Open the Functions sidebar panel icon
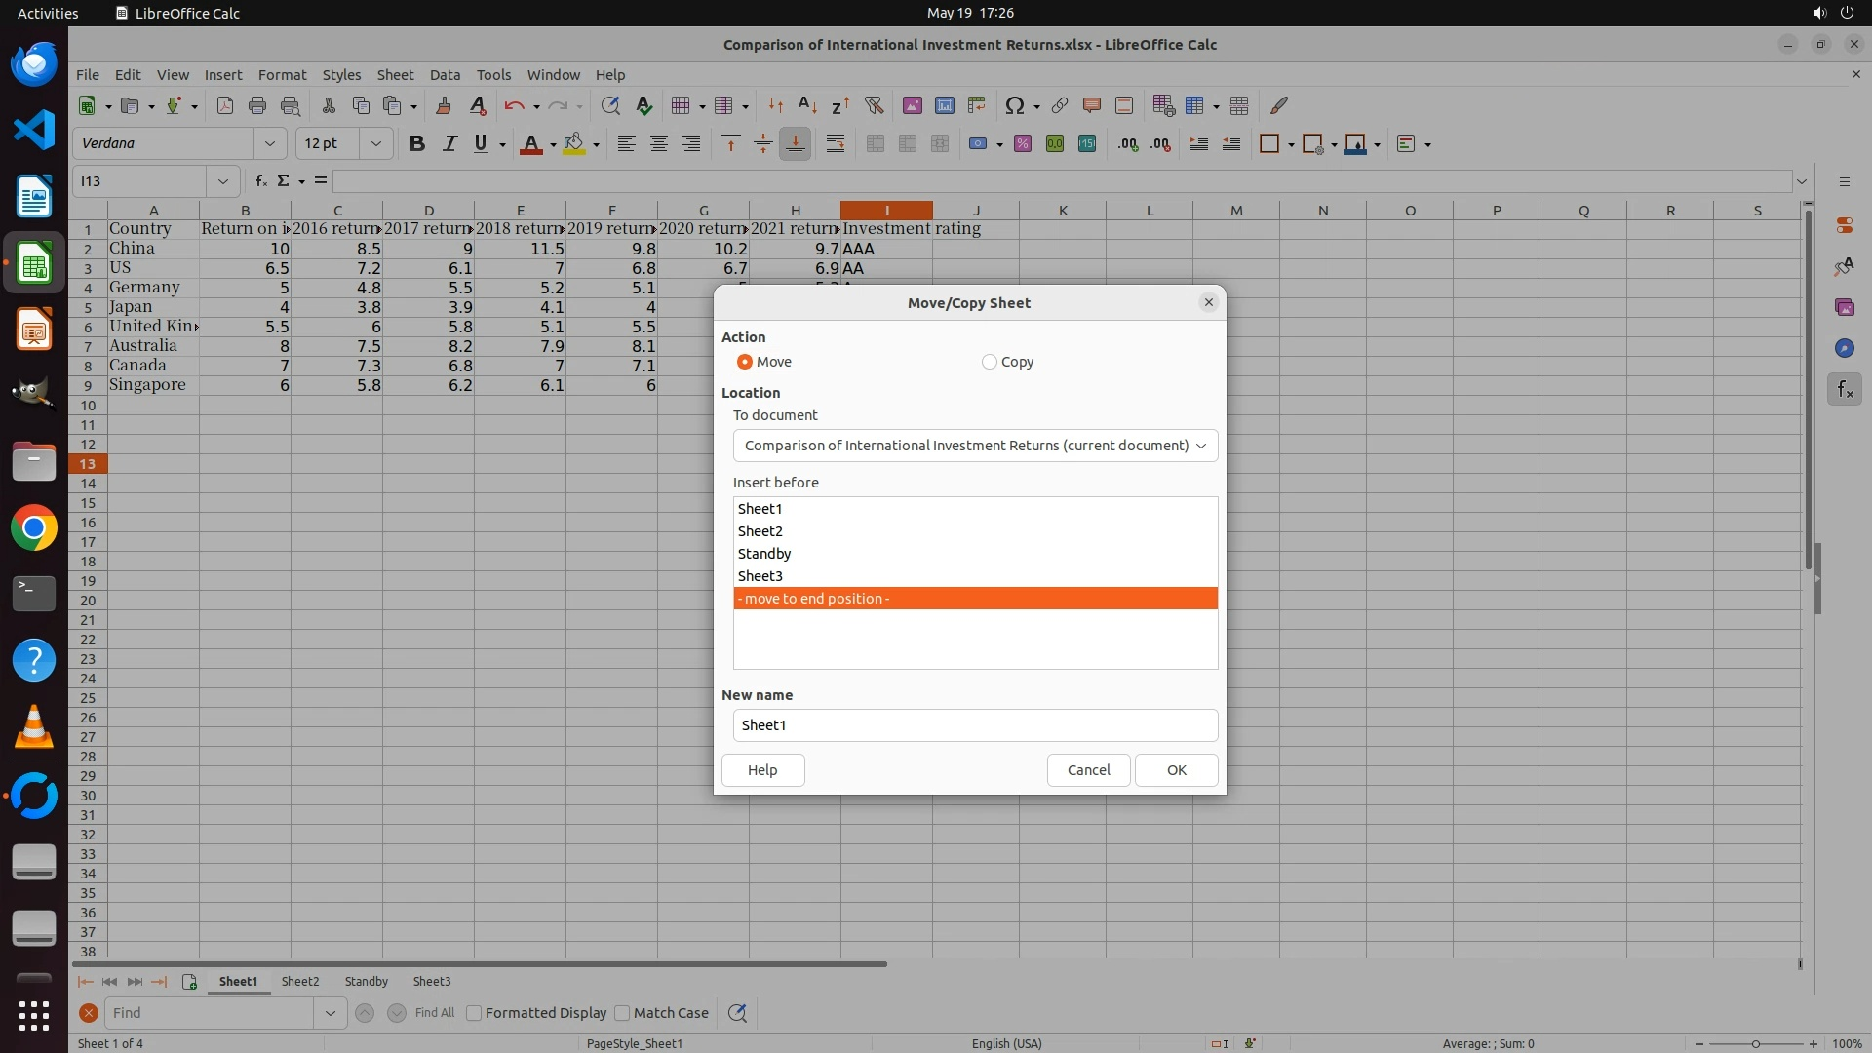 pyautogui.click(x=1844, y=390)
